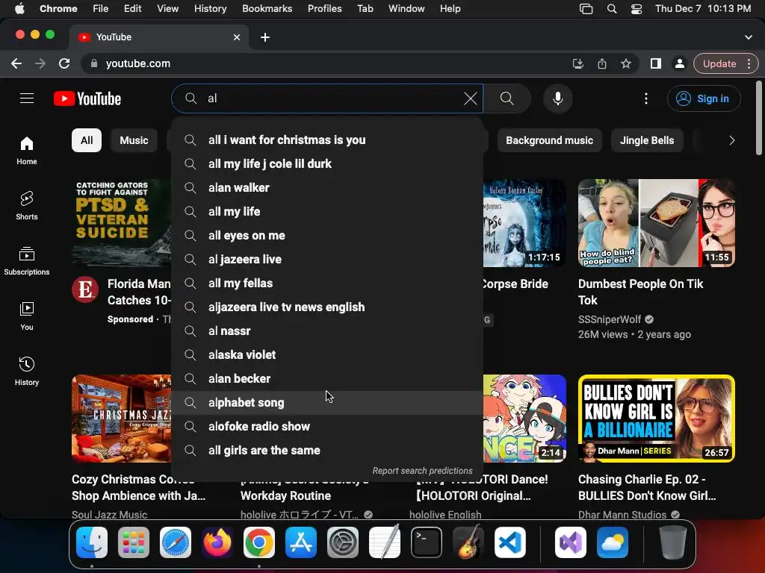Choose suggestion 'al nassr'
This screenshot has width=765, height=573.
click(327, 331)
